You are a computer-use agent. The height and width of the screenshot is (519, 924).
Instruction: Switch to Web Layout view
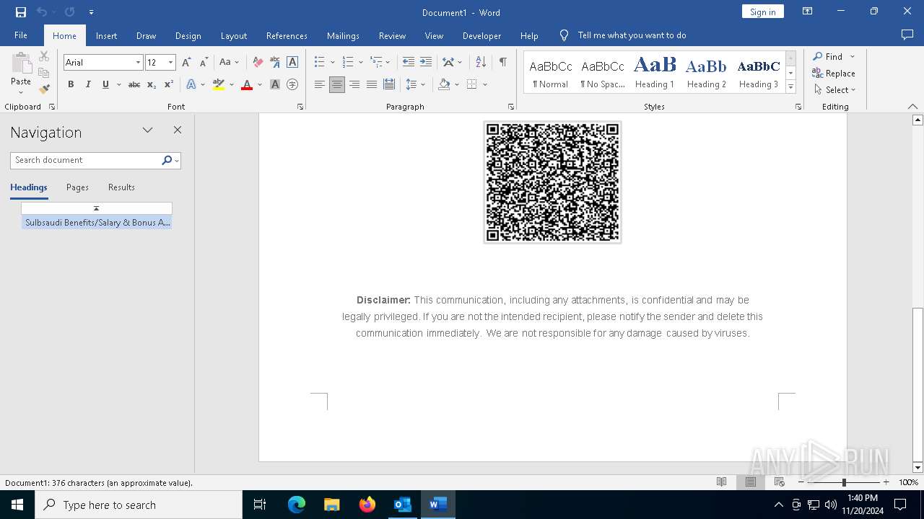pyautogui.click(x=780, y=482)
